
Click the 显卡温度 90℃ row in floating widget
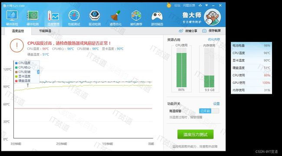(x=251, y=60)
